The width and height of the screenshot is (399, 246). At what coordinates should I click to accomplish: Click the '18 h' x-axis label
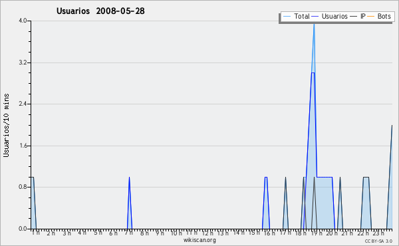point(301,233)
